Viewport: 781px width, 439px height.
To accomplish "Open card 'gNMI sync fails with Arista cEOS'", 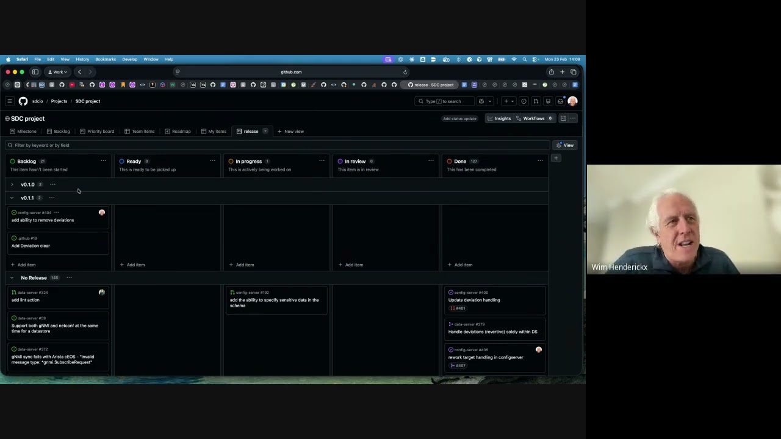I will pyautogui.click(x=52, y=359).
